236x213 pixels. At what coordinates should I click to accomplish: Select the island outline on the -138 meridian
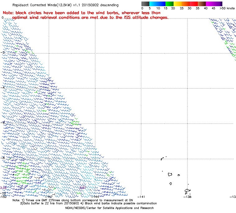(188, 191)
